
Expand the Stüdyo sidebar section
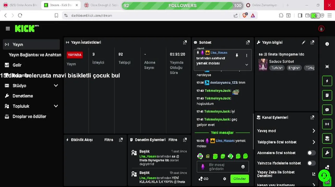56,85
